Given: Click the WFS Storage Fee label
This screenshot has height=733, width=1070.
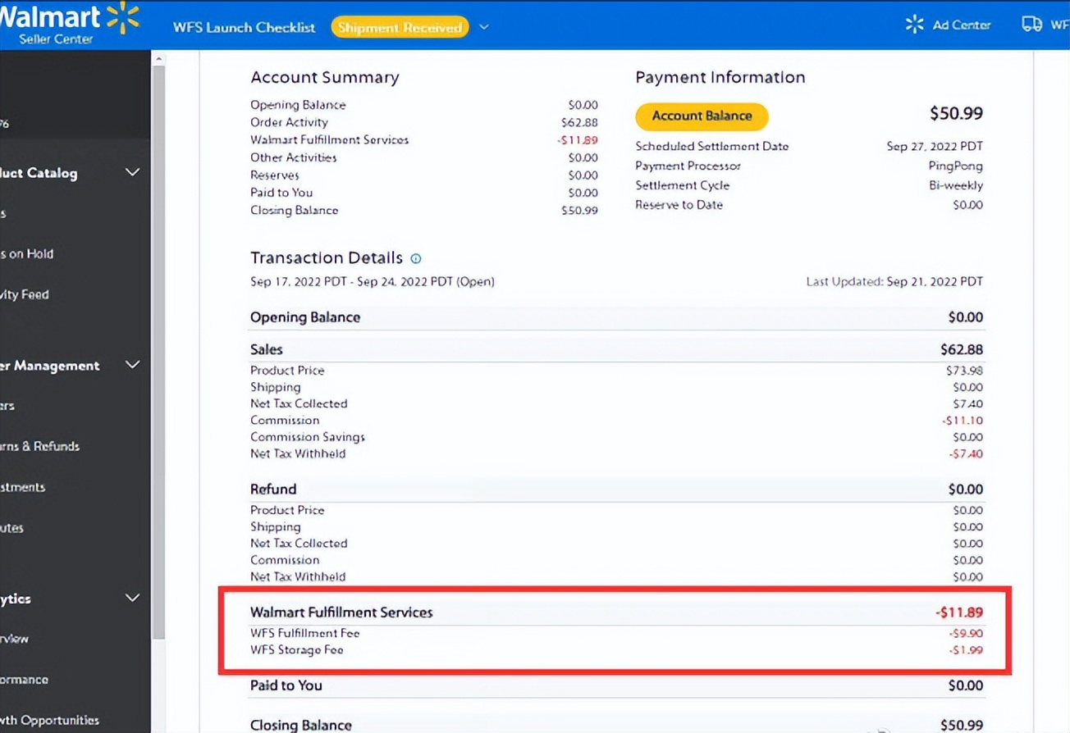Looking at the screenshot, I should [297, 650].
